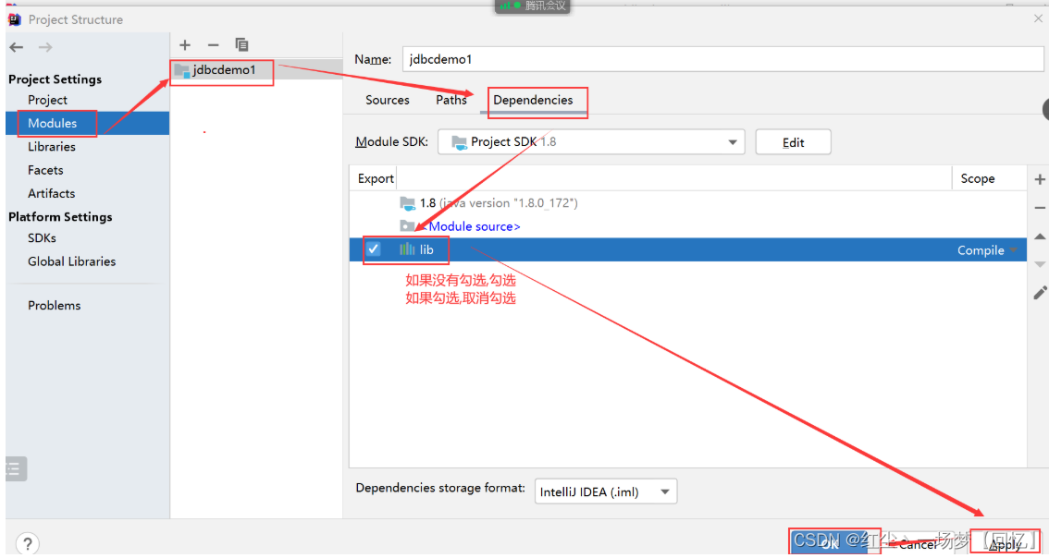Open the Module SDK dropdown
Viewport: 1049px width, 558px height.
731,141
